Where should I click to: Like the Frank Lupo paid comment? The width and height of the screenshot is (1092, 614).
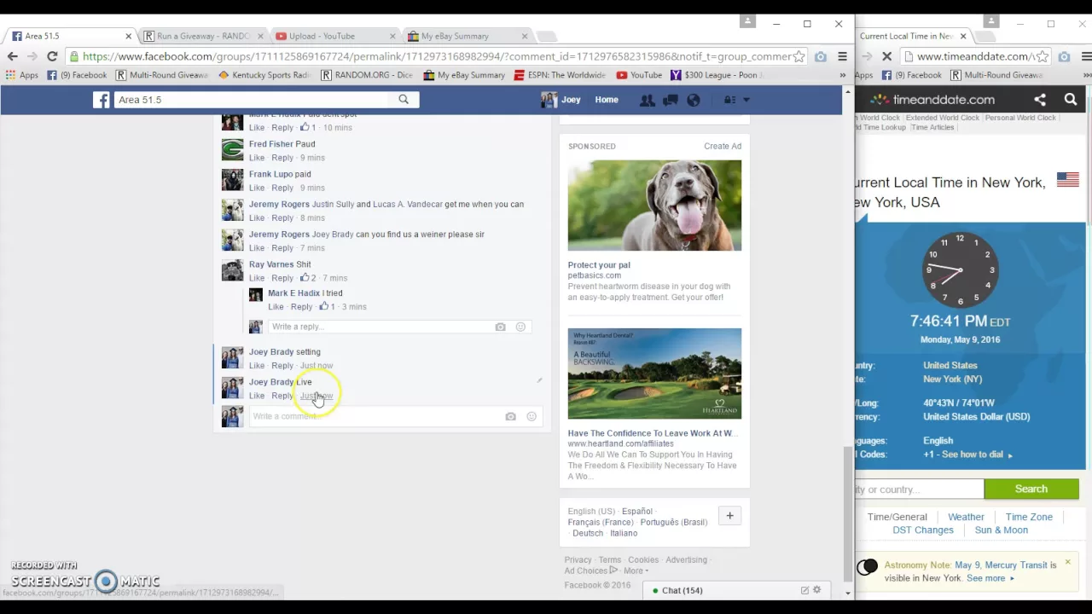point(257,188)
